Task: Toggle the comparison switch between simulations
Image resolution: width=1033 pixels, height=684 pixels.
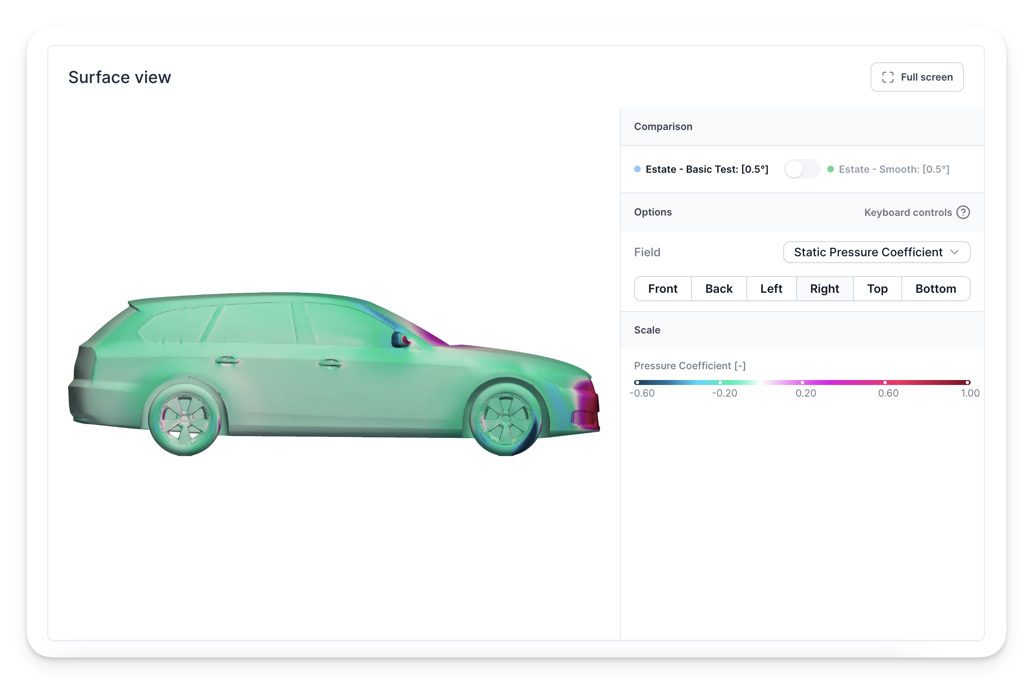Action: point(802,169)
